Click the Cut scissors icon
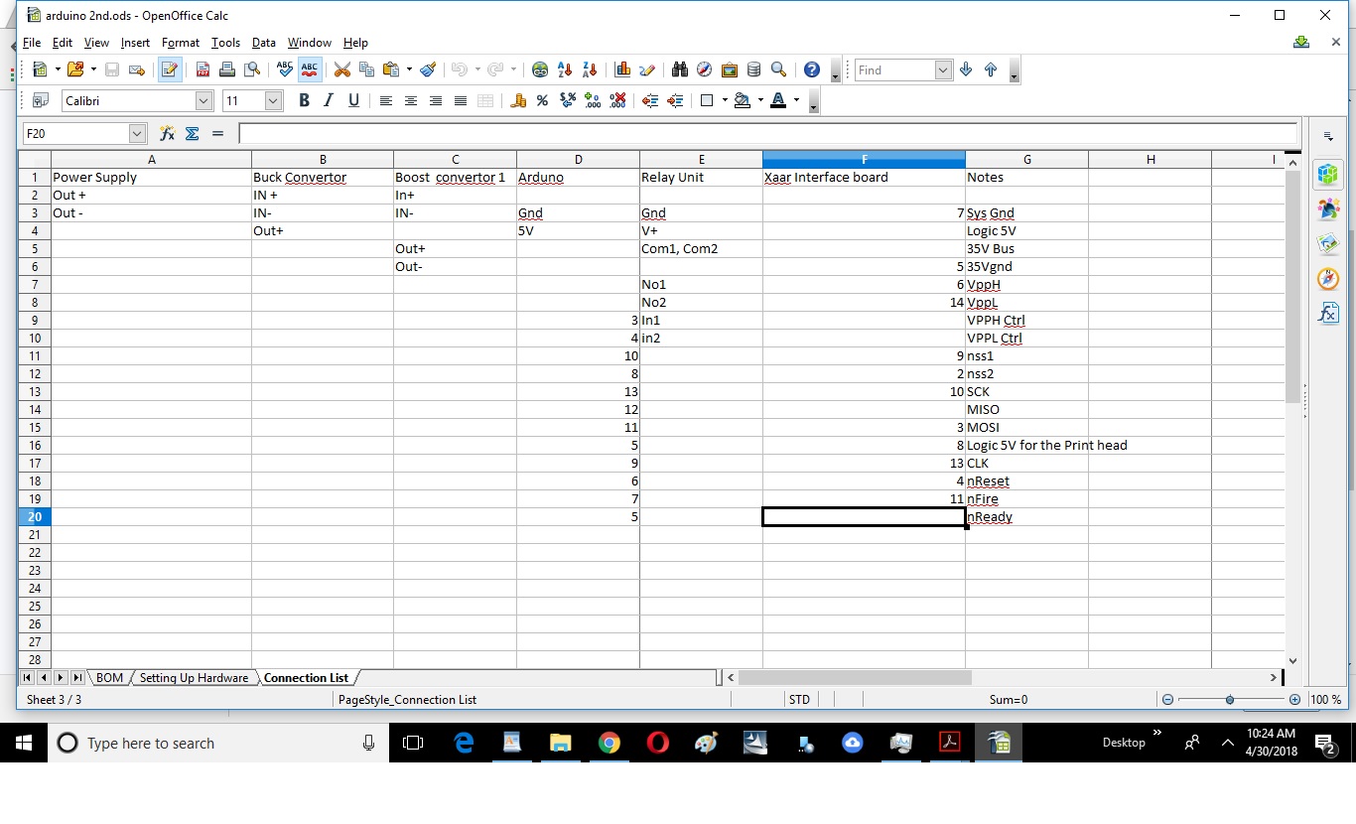Viewport: 1356px width, 824px height. [342, 69]
